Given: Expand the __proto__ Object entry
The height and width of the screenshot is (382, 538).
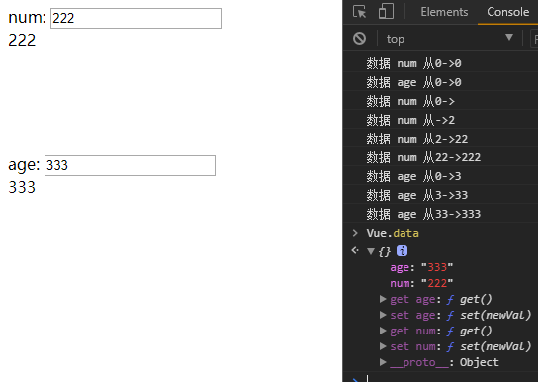Looking at the screenshot, I should 383,362.
